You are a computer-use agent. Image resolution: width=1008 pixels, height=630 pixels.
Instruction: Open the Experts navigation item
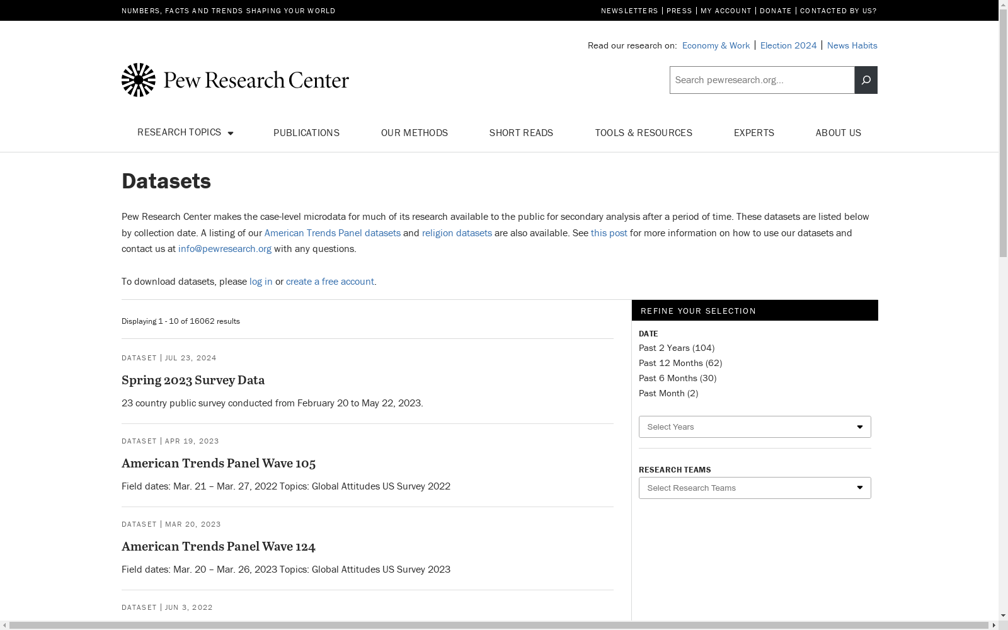coord(754,133)
